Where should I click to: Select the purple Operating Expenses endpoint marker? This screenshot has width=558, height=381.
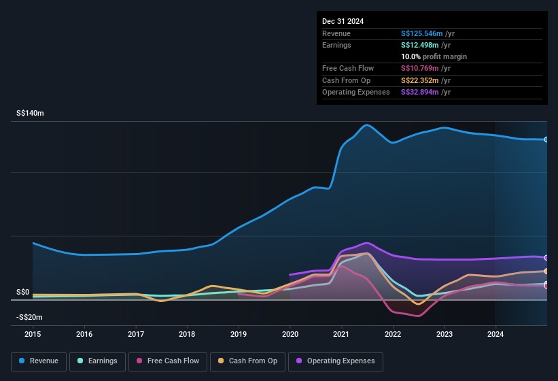[x=546, y=258]
